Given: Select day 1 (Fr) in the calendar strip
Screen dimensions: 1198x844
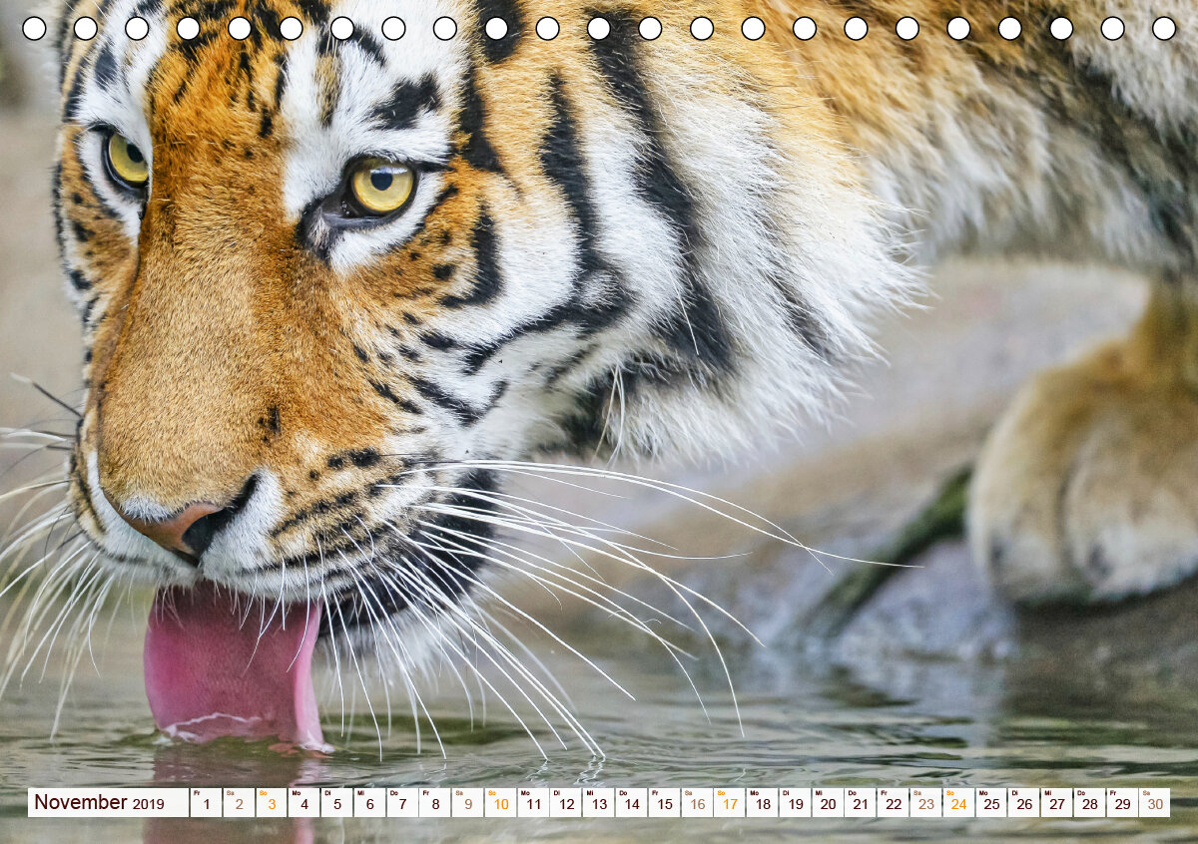Looking at the screenshot, I should [206, 802].
